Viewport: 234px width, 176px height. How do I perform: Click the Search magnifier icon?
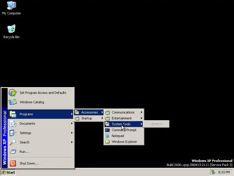coord(13,142)
